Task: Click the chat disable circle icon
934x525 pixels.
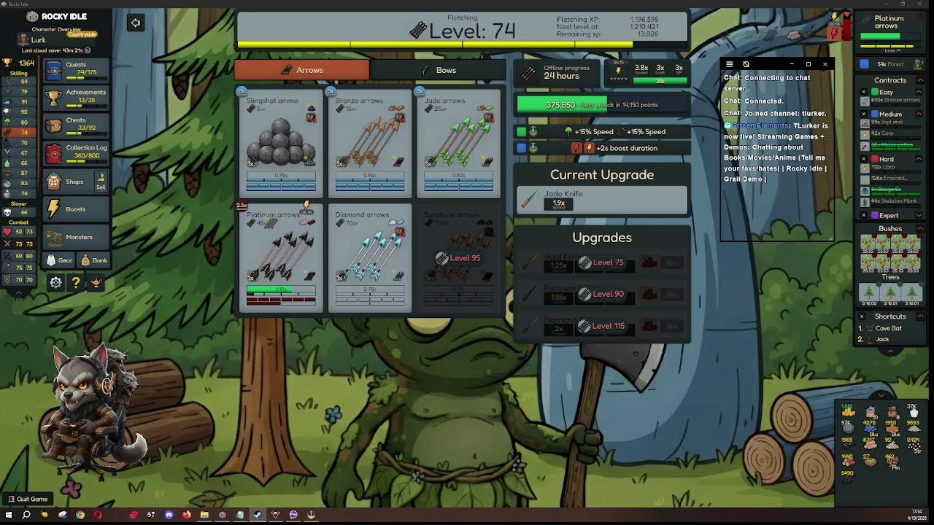Action: coord(746,64)
